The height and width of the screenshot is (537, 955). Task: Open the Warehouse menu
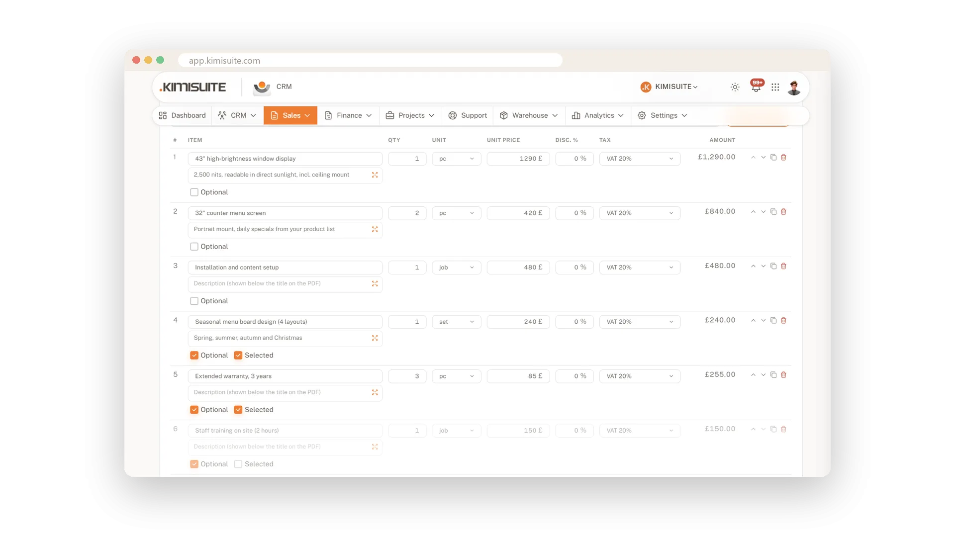pos(529,115)
